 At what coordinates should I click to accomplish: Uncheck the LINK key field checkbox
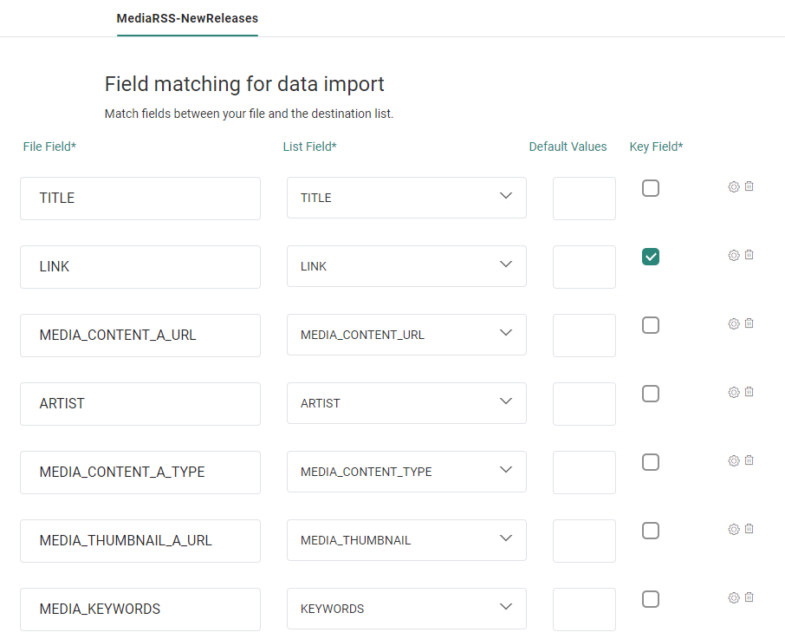[x=651, y=257]
